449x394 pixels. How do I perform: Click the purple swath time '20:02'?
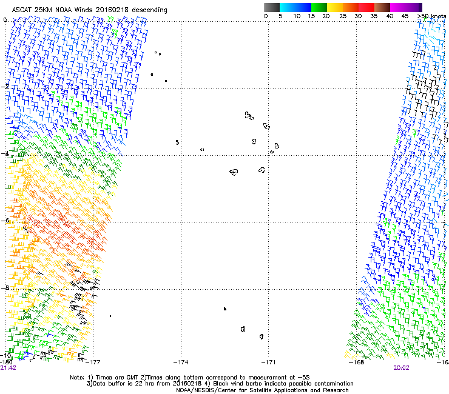[401, 368]
